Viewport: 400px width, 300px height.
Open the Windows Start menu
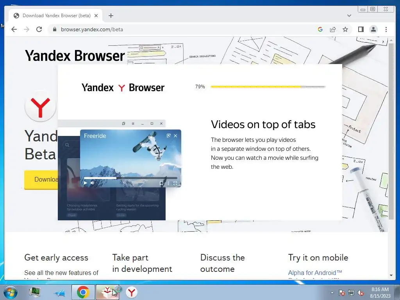10,292
